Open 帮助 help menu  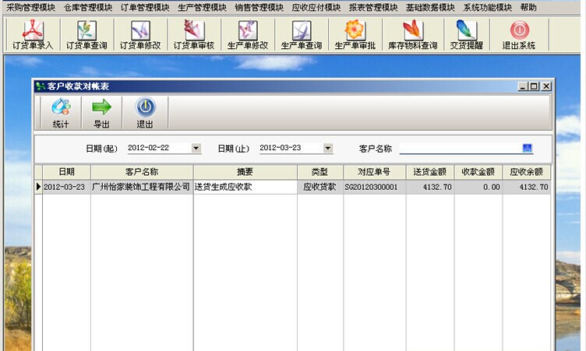coord(528,8)
